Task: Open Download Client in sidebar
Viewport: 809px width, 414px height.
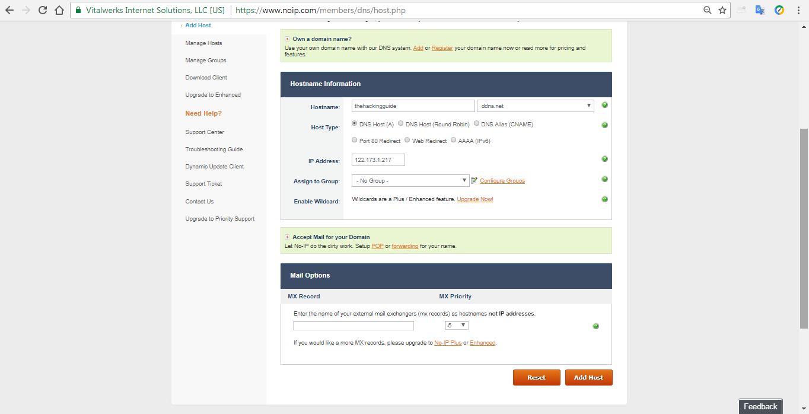Action: click(206, 78)
